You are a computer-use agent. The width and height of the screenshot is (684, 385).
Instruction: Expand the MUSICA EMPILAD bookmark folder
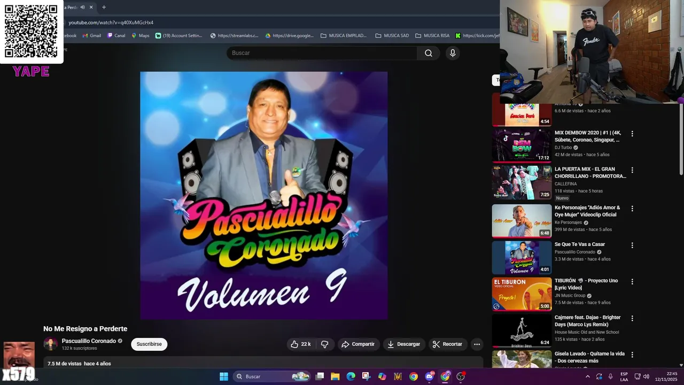(x=344, y=36)
